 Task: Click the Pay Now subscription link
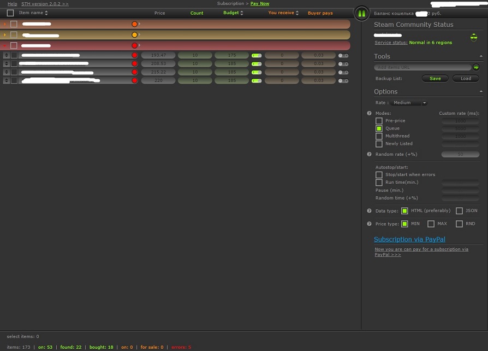point(260,3)
